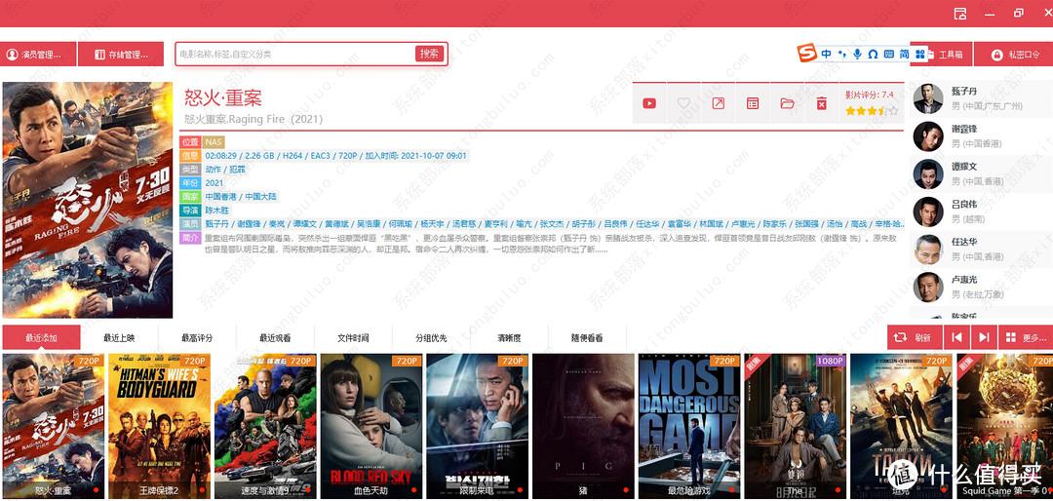Viewport: 1053px width, 501px height.
Task: Delete the movie with trash icon
Action: click(821, 103)
